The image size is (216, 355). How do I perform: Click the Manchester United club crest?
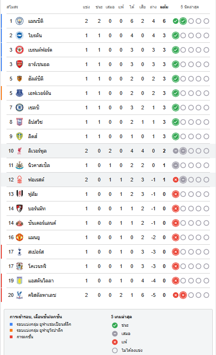pos(20,237)
